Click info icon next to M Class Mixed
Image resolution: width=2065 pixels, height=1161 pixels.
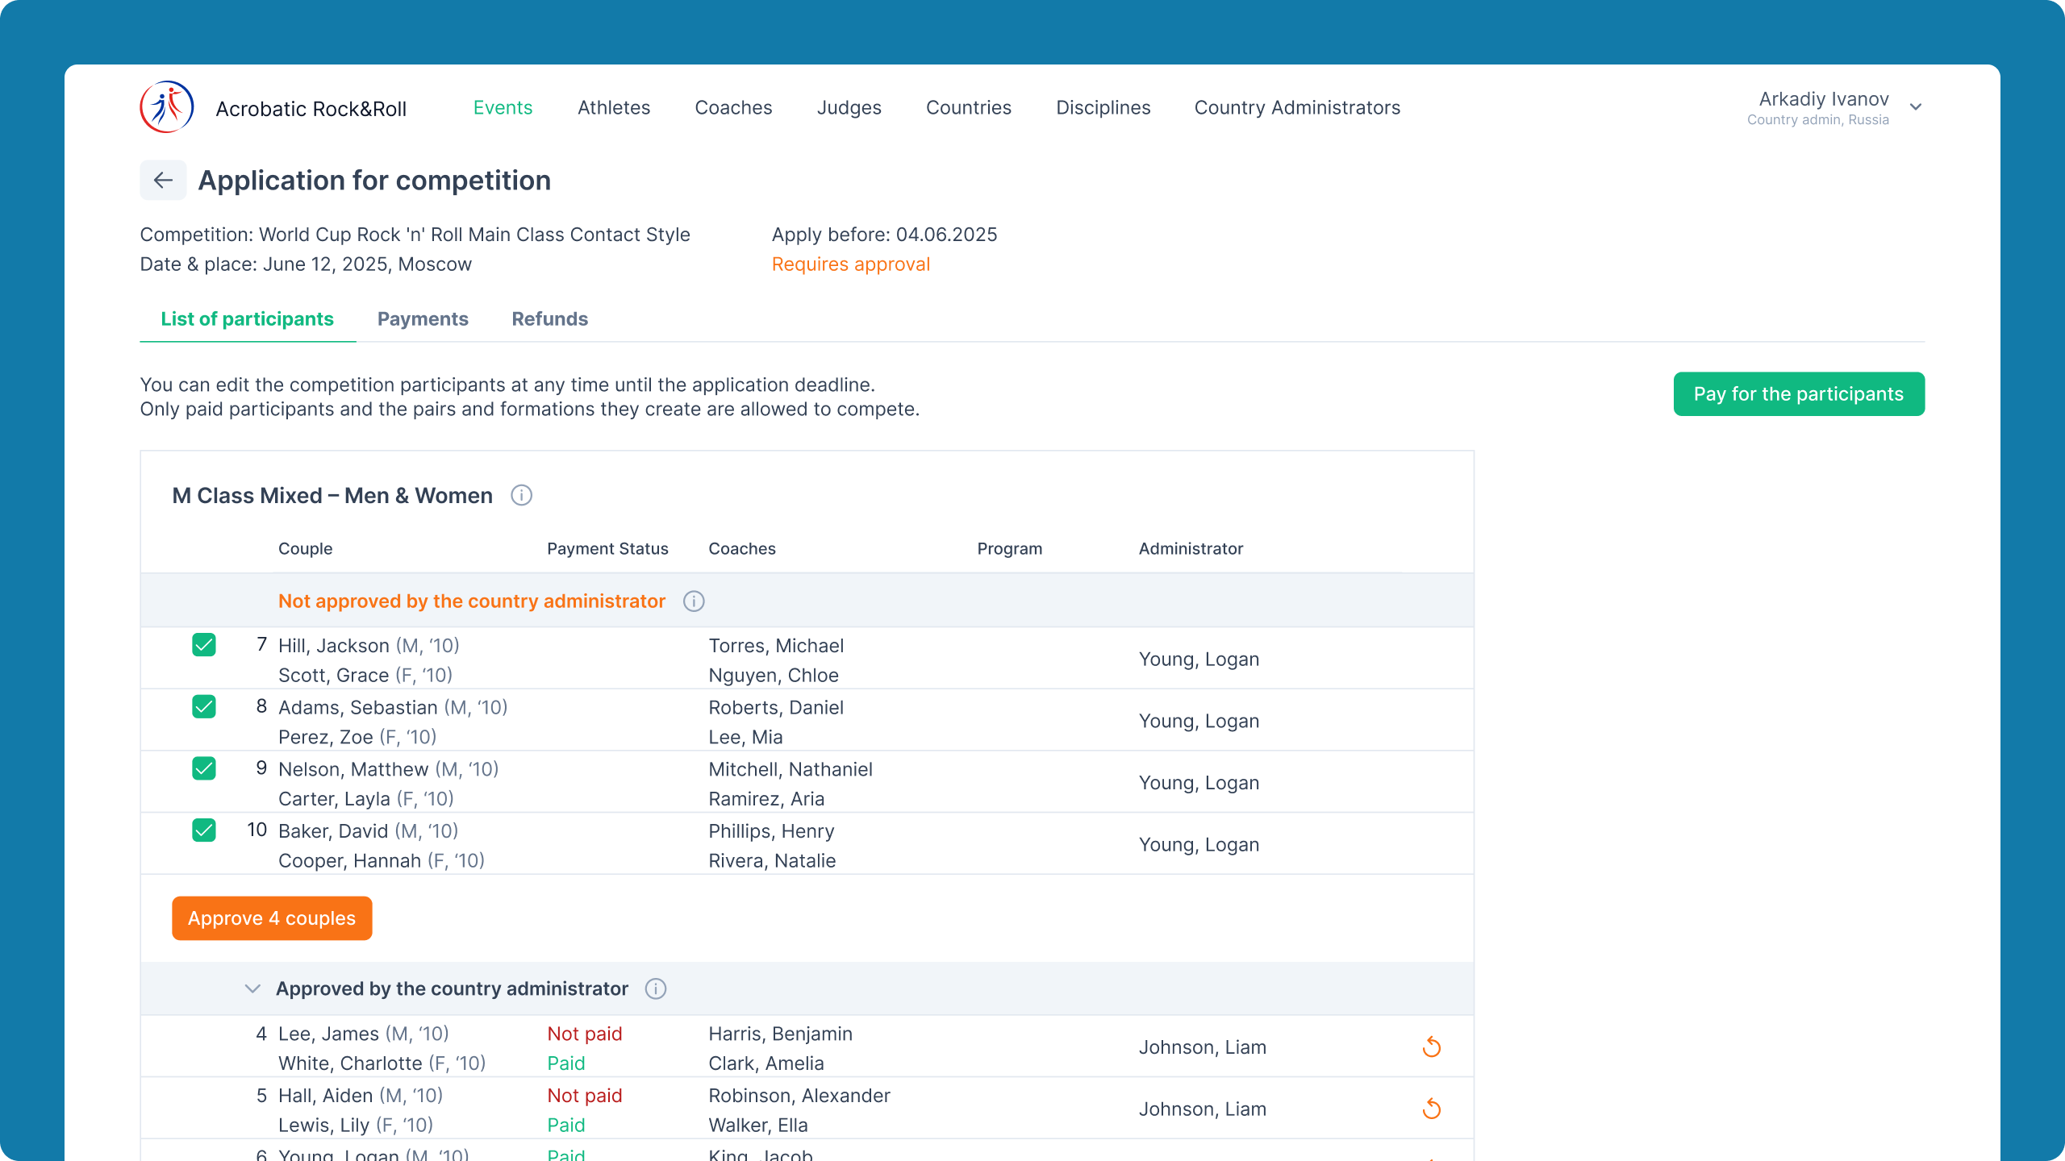tap(522, 495)
